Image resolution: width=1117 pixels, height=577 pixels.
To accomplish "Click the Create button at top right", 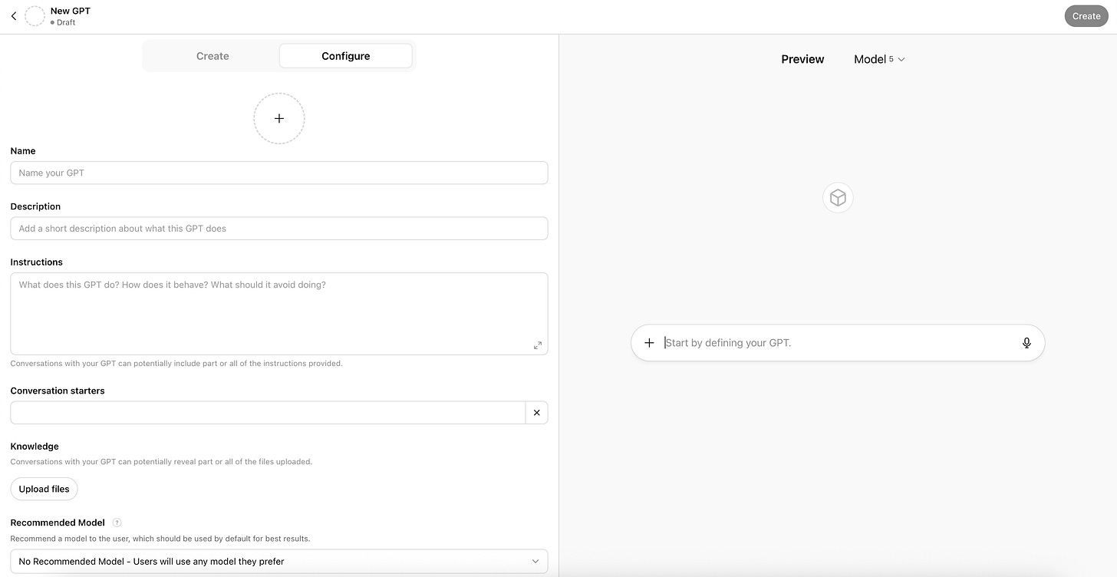I will [x=1086, y=16].
